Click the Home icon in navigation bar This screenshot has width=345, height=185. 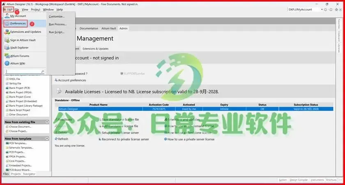(336, 10)
